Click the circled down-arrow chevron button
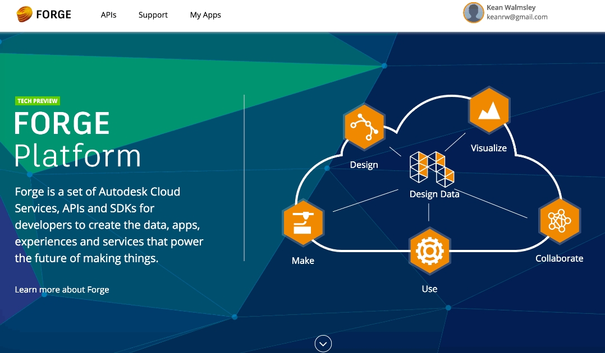 click(323, 343)
